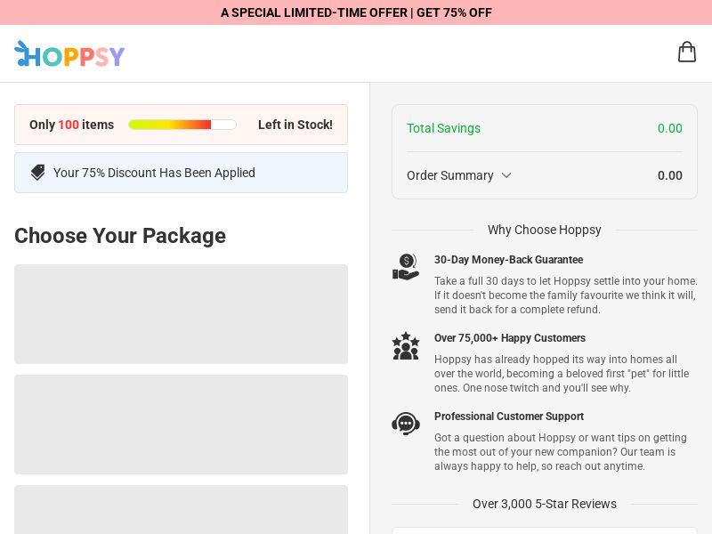This screenshot has height=534, width=712.
Task: Click the Over 3,000 5-Star Reviews heading
Action: click(x=545, y=504)
